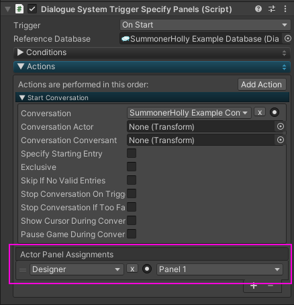Expand the Conditions foldout

tap(152, 52)
